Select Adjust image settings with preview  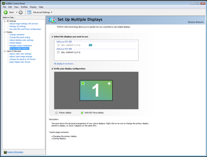click(24, 24)
